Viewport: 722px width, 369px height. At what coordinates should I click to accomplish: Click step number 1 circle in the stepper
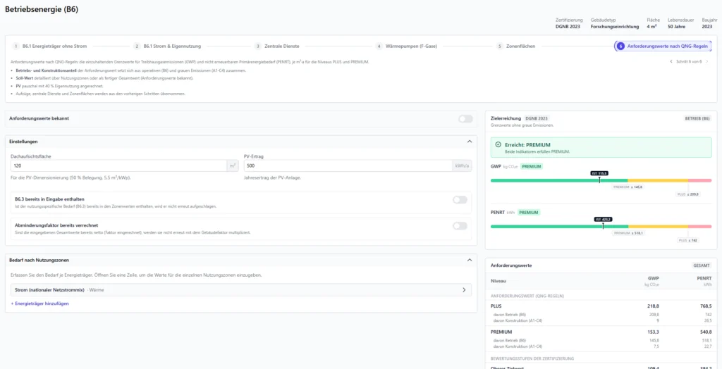click(x=16, y=46)
